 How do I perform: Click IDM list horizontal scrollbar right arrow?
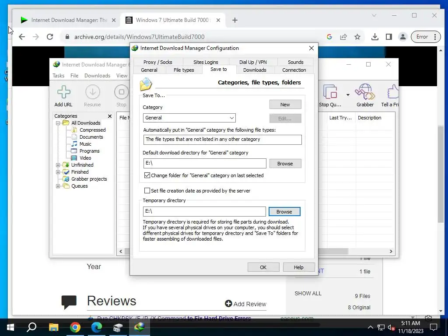391,252
